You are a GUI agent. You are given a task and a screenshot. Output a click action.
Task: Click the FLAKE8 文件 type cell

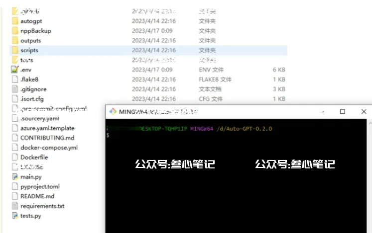pos(215,79)
